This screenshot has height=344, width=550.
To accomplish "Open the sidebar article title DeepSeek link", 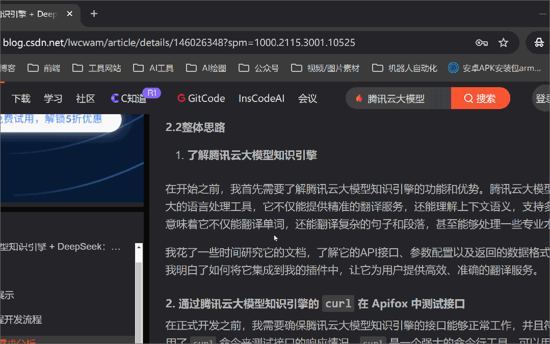I will (x=60, y=247).
